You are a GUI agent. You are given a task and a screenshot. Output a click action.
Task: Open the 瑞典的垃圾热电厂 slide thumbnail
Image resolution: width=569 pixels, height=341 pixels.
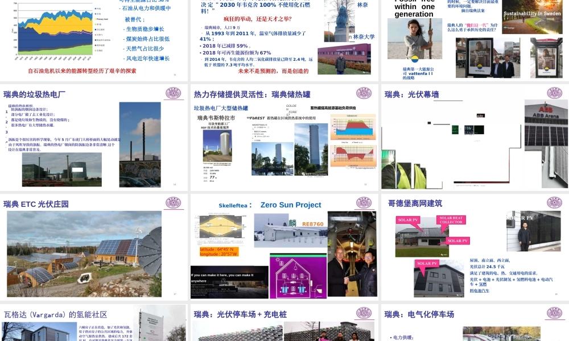[94, 138]
